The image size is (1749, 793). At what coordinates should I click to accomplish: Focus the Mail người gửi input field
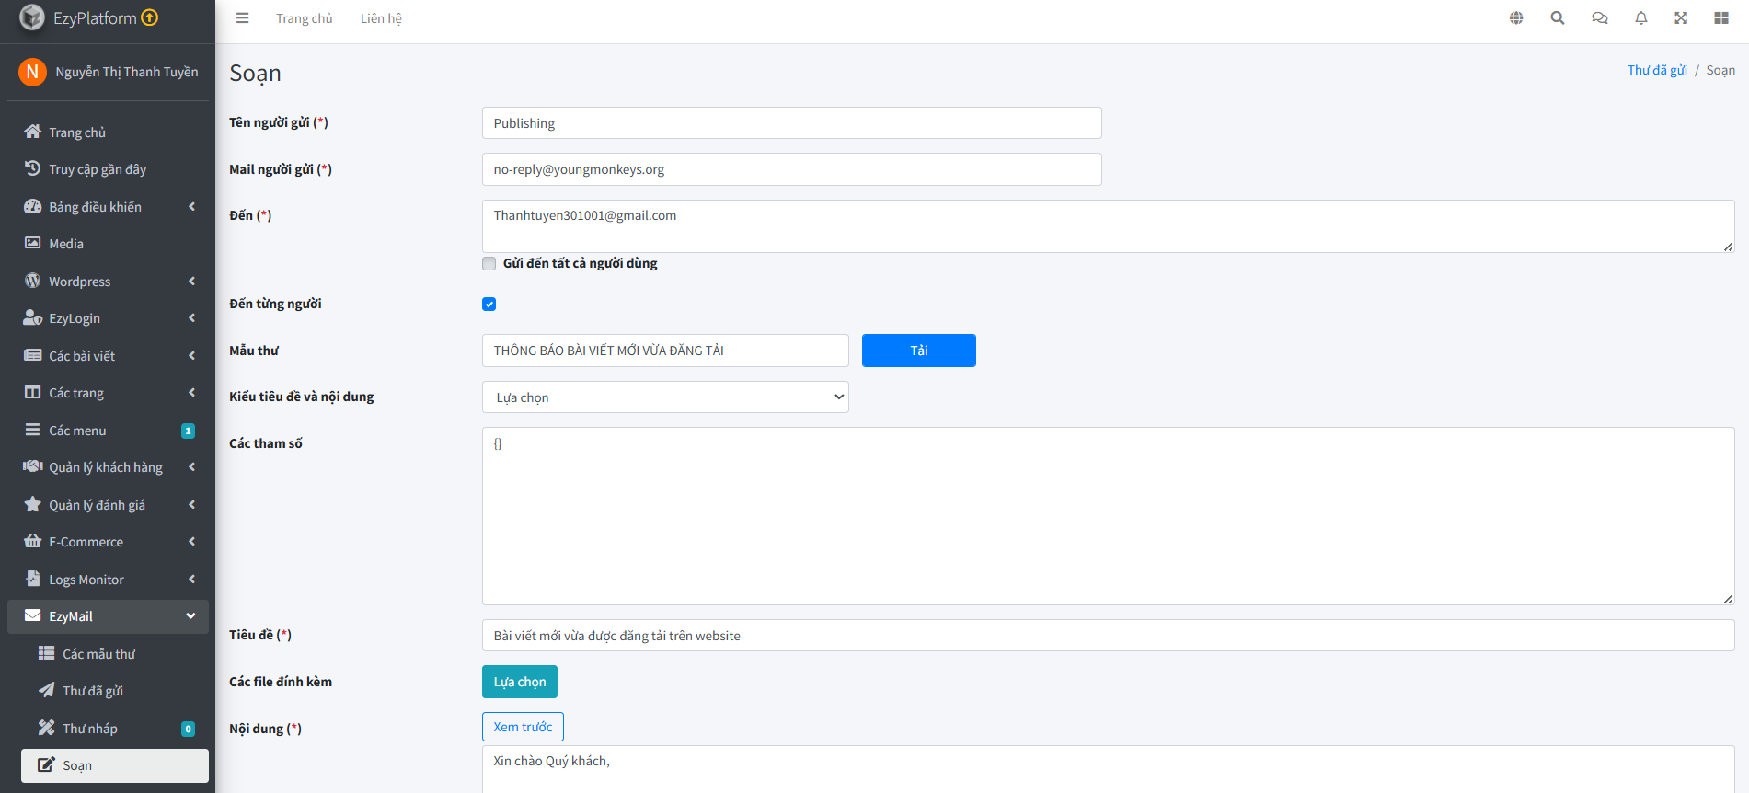click(792, 169)
